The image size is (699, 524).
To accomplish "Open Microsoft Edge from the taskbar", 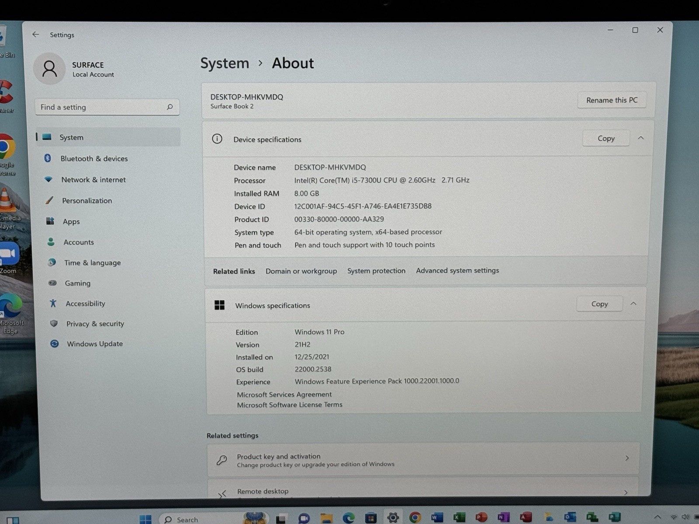I will tap(348, 518).
